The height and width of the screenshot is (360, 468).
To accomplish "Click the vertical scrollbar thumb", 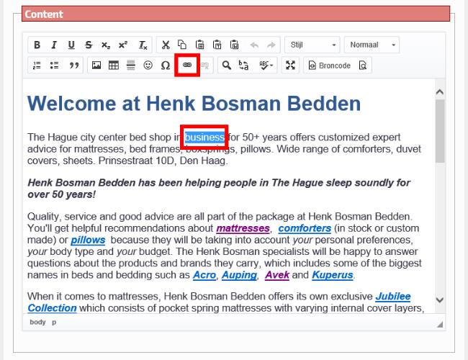I will pos(440,131).
